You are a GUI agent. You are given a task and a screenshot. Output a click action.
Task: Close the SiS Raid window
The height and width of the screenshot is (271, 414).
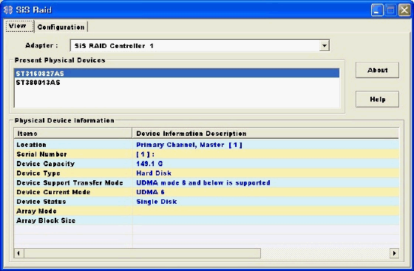(404, 10)
